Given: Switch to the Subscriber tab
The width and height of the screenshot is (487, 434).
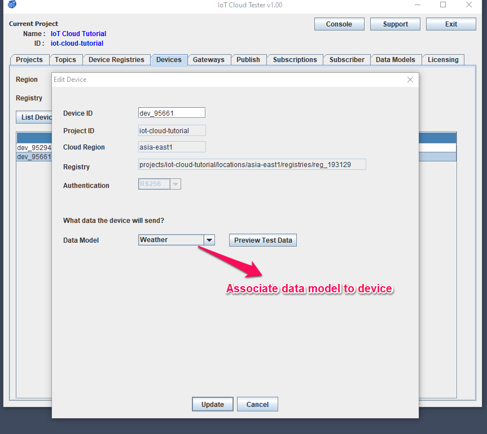Looking at the screenshot, I should [x=346, y=60].
